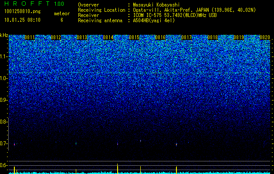Click the meteor echo between 0815 and 0816
The width and height of the screenshot is (274, 174).
coord(141,141)
